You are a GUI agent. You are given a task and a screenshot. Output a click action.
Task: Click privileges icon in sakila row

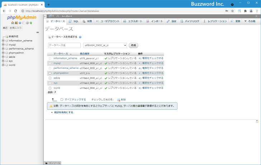click(140, 78)
